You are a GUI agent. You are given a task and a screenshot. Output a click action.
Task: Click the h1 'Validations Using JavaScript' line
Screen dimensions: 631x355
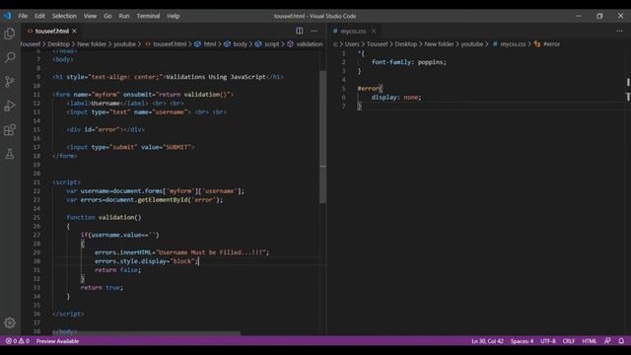(x=168, y=77)
